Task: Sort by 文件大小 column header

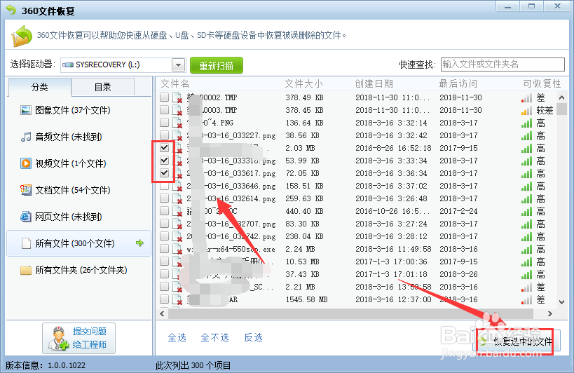Action: [304, 84]
